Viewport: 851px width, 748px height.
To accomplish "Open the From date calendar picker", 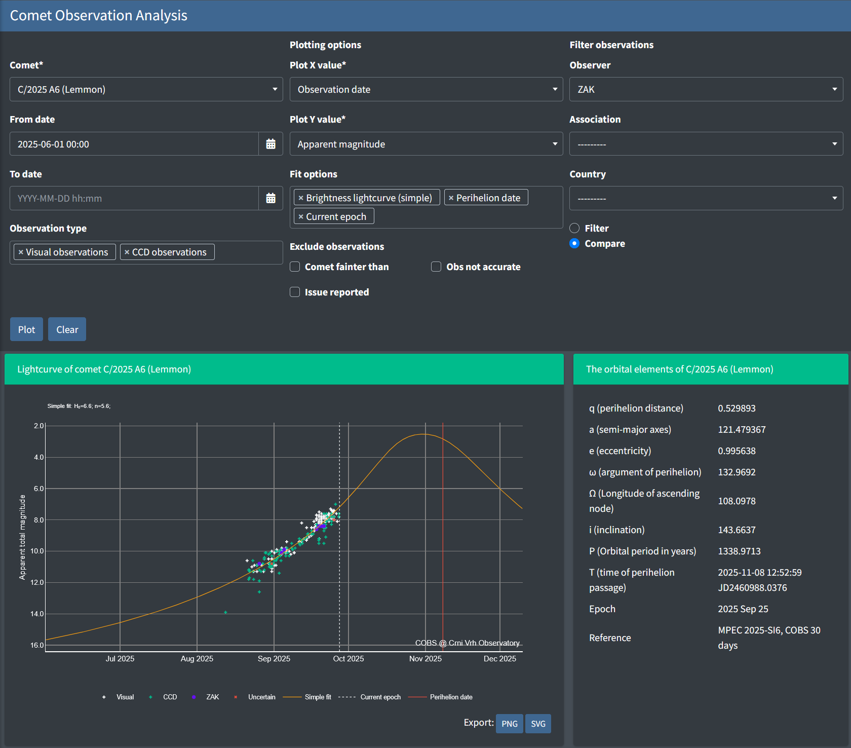I will (270, 144).
